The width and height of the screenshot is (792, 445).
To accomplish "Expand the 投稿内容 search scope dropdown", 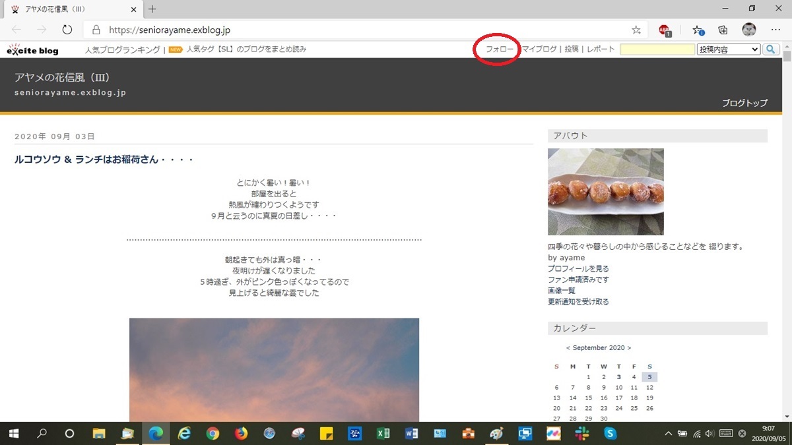I will 728,49.
